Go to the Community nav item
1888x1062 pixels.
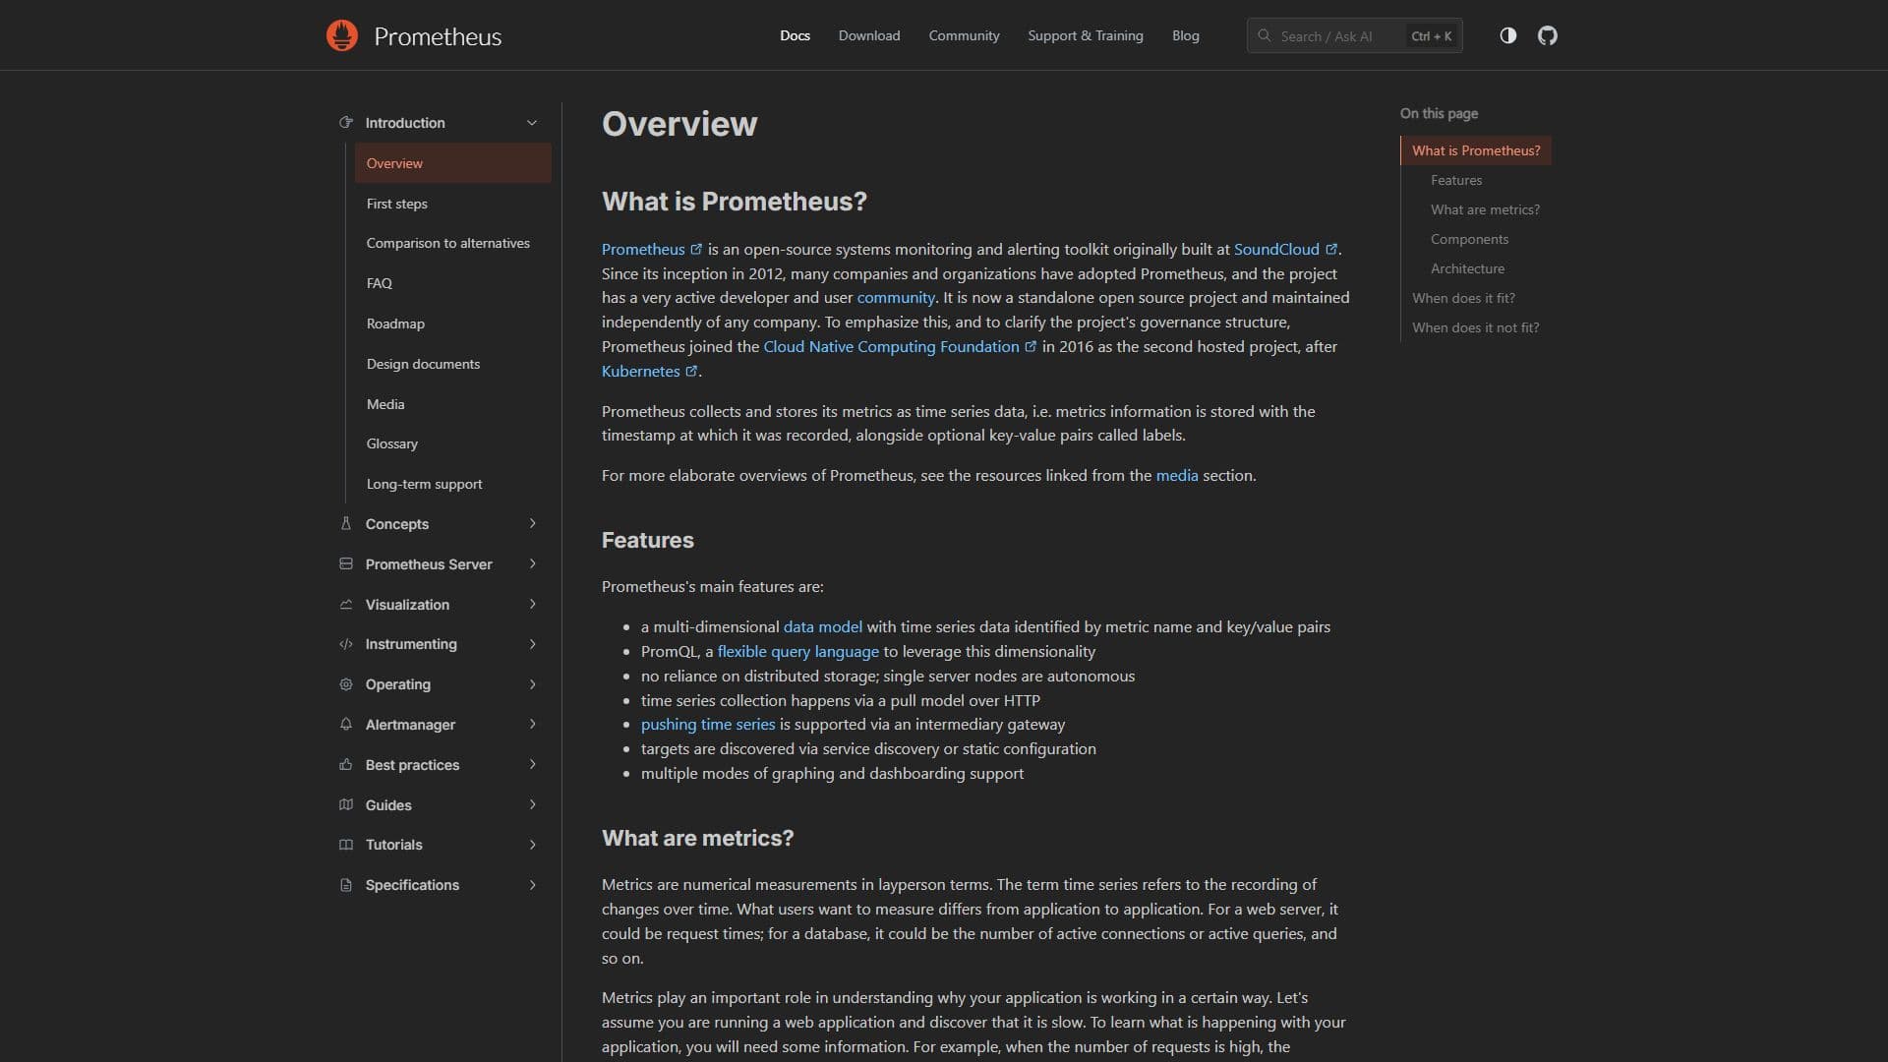(964, 35)
